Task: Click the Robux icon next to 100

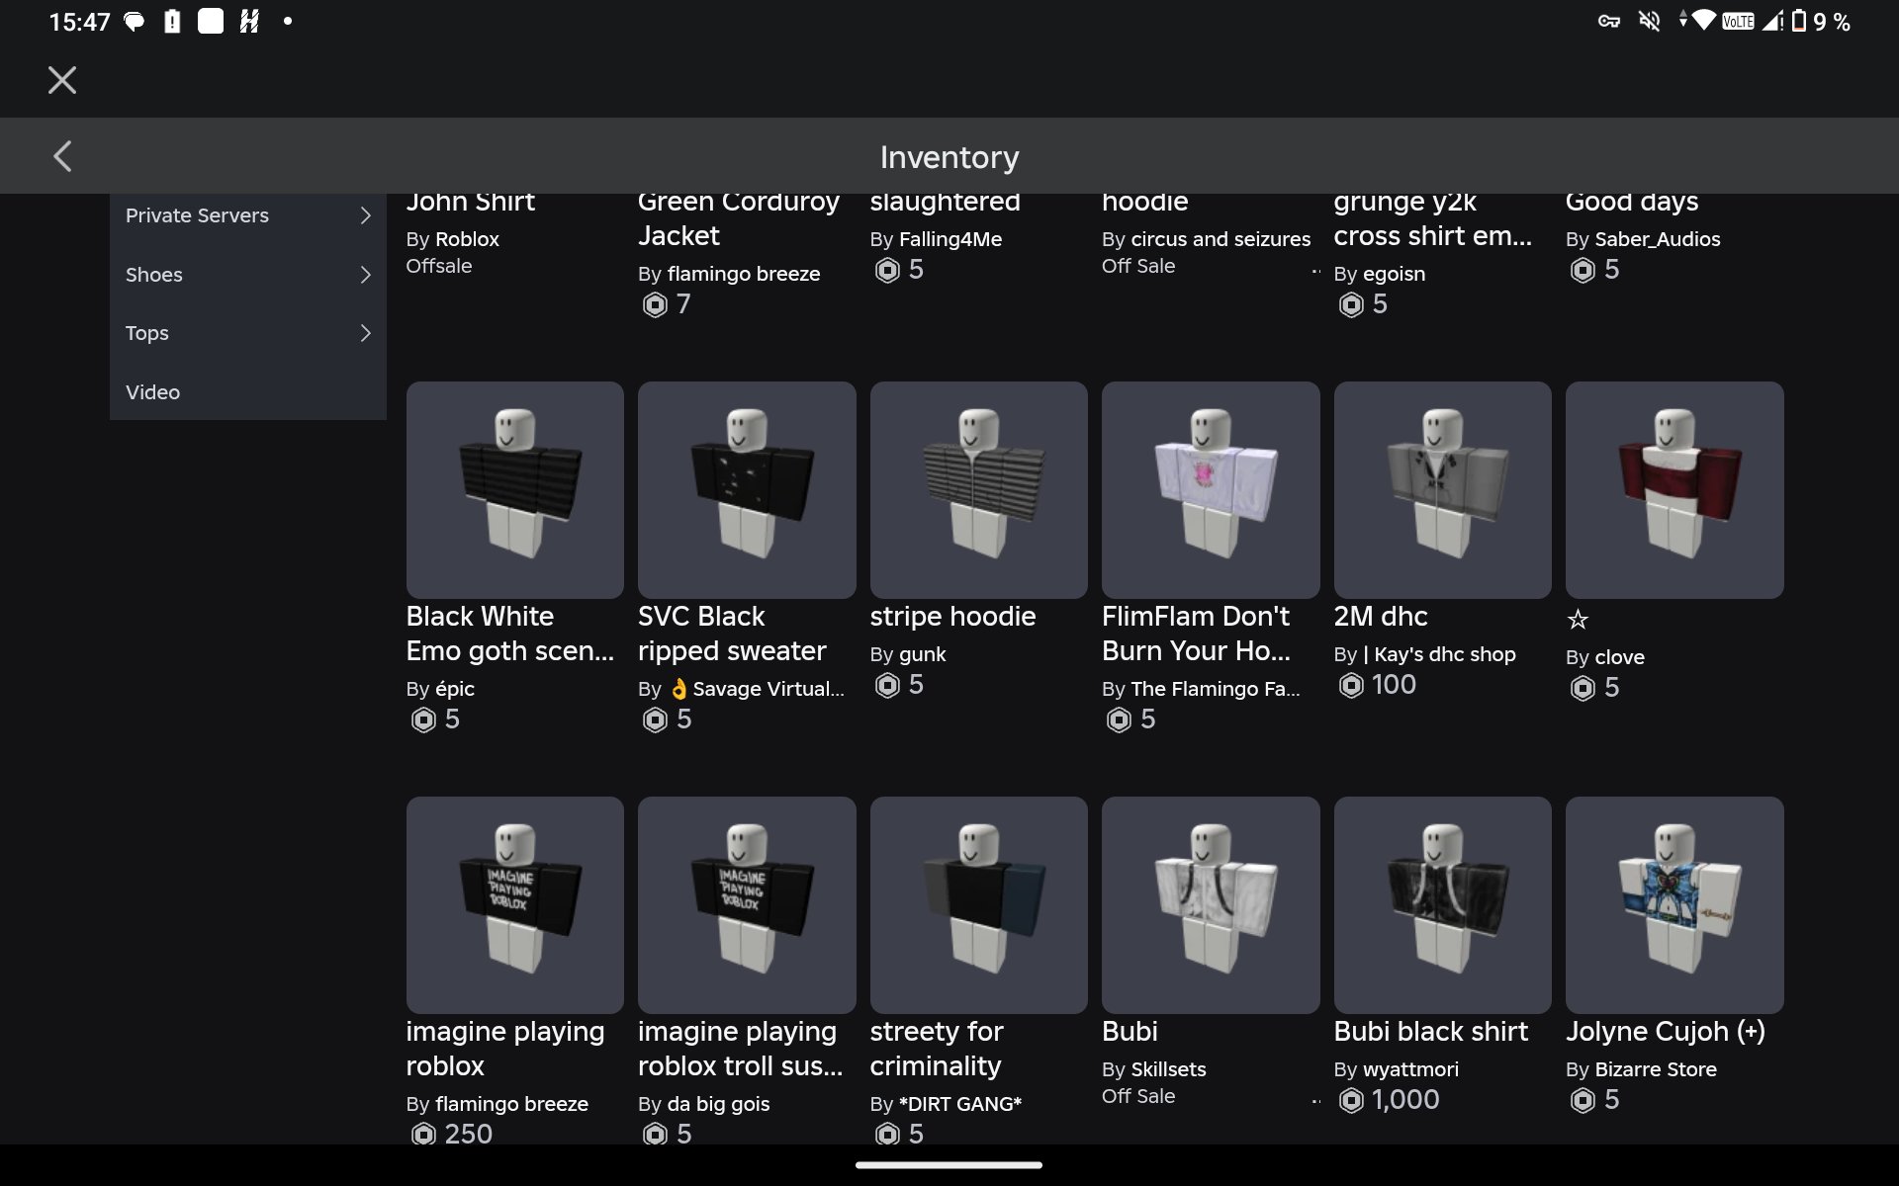Action: click(x=1351, y=685)
